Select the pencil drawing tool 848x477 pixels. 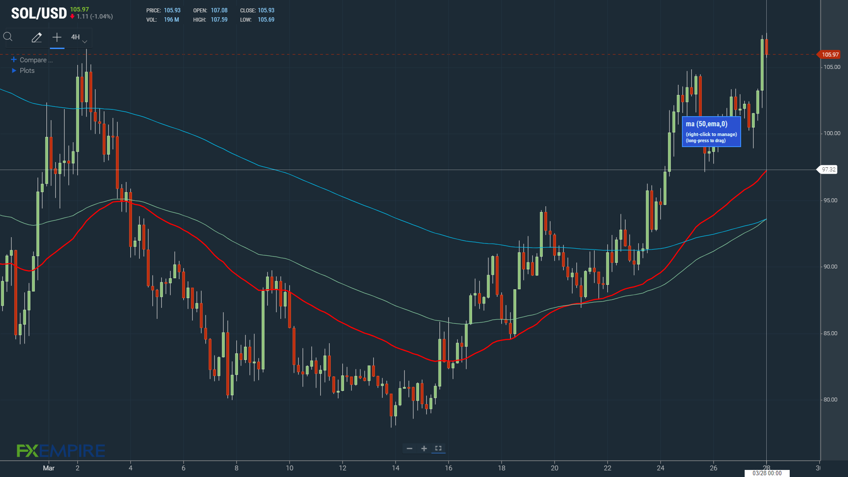37,38
